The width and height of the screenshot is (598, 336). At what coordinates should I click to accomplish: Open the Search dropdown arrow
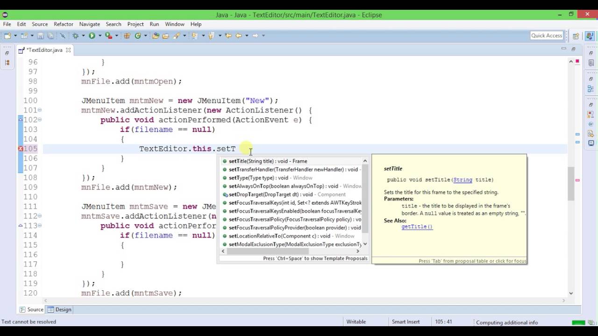(185, 35)
